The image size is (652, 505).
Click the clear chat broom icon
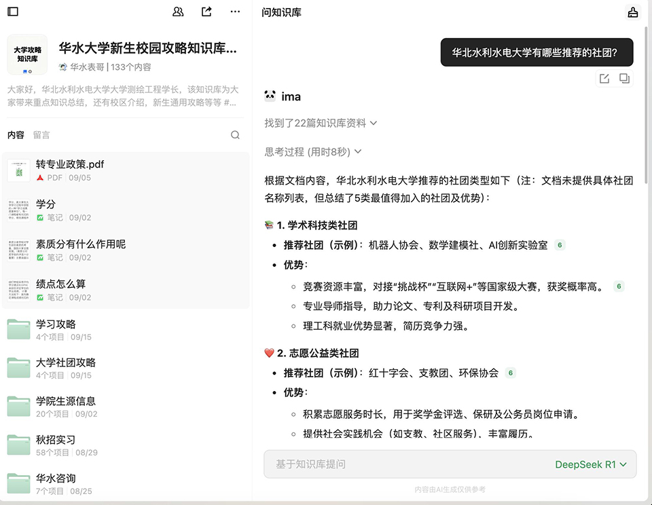tap(632, 12)
